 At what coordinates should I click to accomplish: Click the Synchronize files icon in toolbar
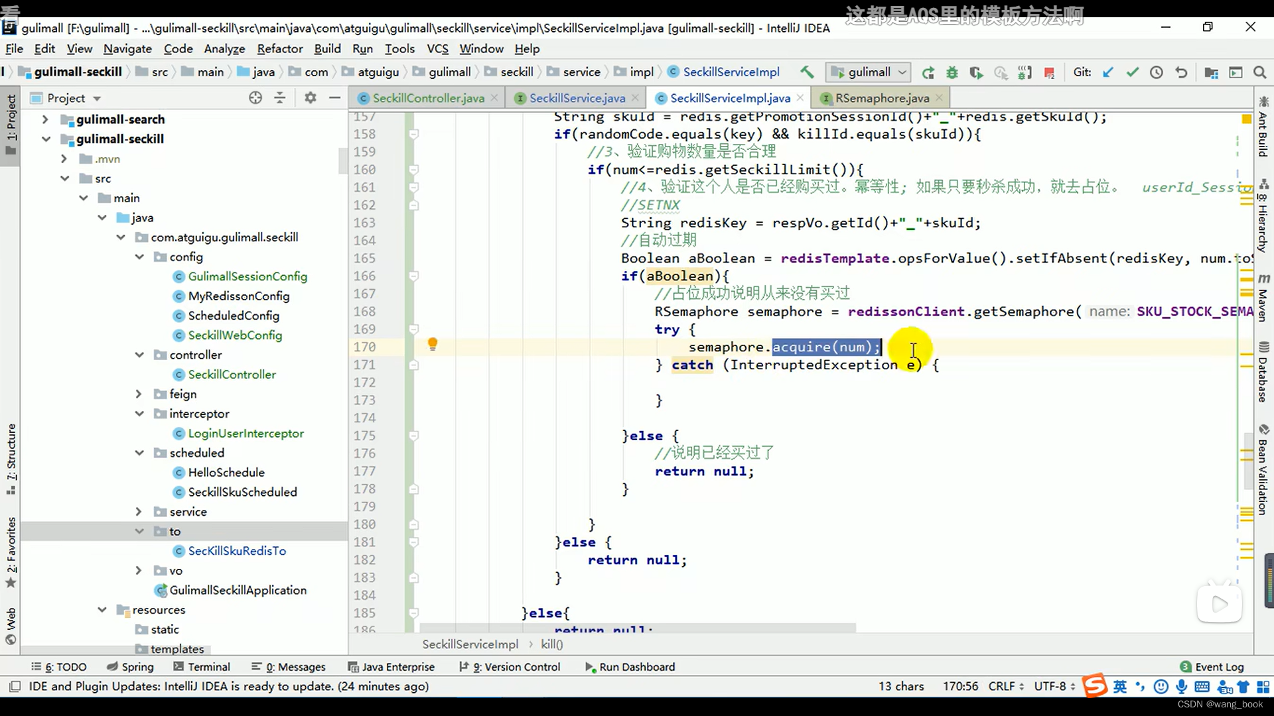(x=929, y=72)
